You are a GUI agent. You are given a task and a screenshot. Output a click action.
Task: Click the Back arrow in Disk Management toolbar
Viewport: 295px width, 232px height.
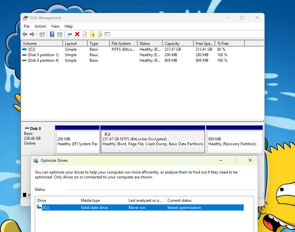tap(25, 34)
